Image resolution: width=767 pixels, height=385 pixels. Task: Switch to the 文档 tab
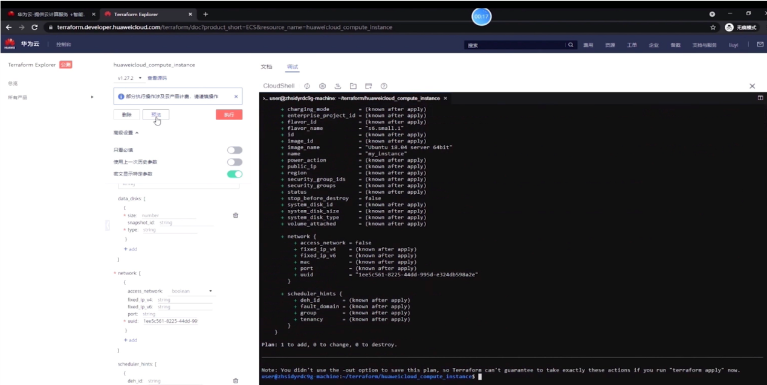point(267,66)
